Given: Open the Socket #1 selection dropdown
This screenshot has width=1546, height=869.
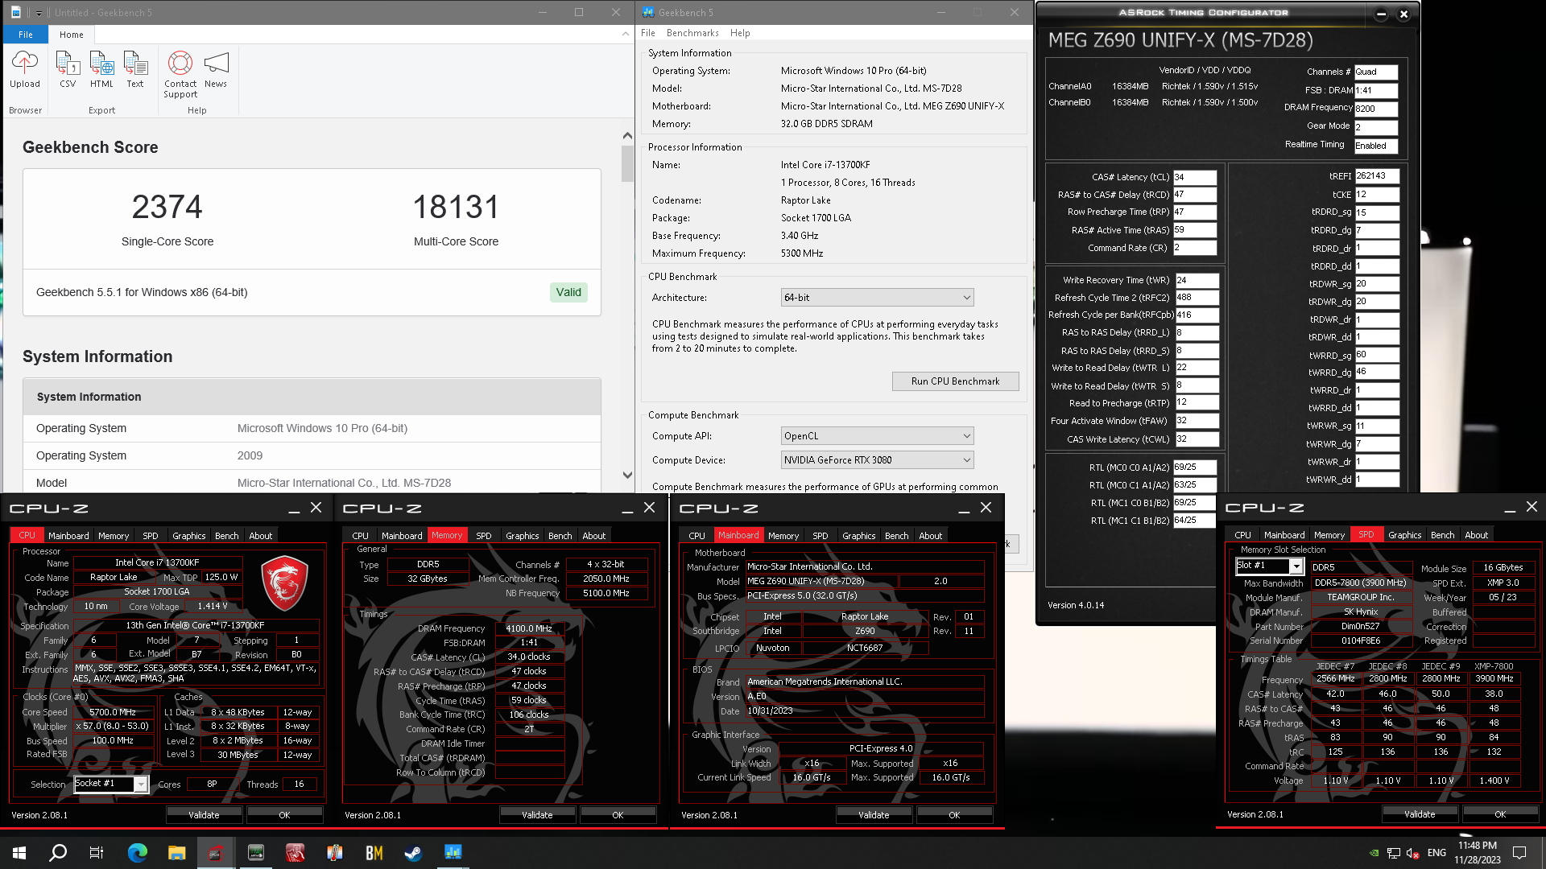Looking at the screenshot, I should (111, 784).
